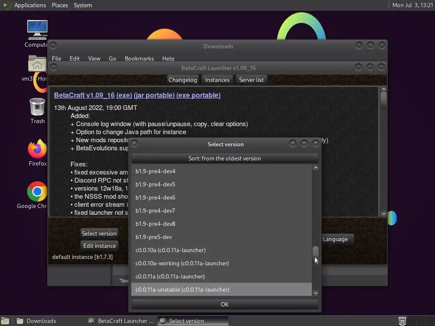The image size is (435, 326).
Task: Select version c0.0.10a (c0.0.11a-launcher)
Action: click(221, 250)
